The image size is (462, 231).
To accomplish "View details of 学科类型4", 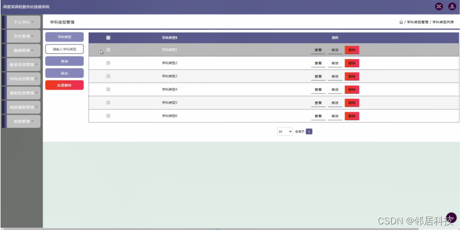I will tap(318, 90).
